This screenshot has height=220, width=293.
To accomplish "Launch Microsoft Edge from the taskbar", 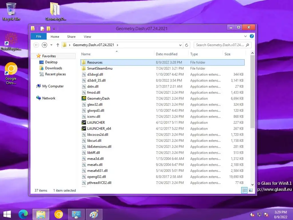I will 23,214.
